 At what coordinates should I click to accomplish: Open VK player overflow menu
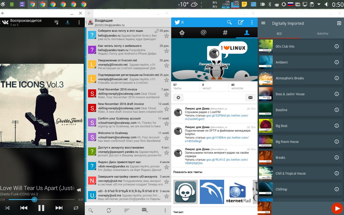[x=79, y=22]
